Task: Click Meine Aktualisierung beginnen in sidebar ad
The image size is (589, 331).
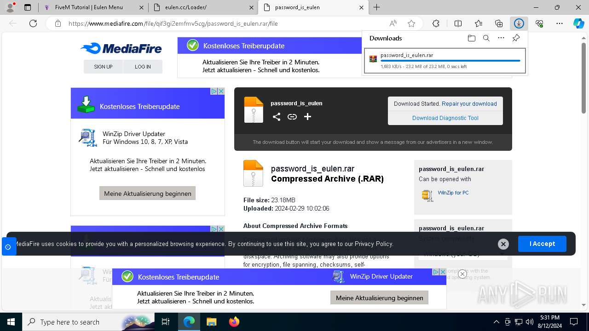Action: tap(147, 194)
